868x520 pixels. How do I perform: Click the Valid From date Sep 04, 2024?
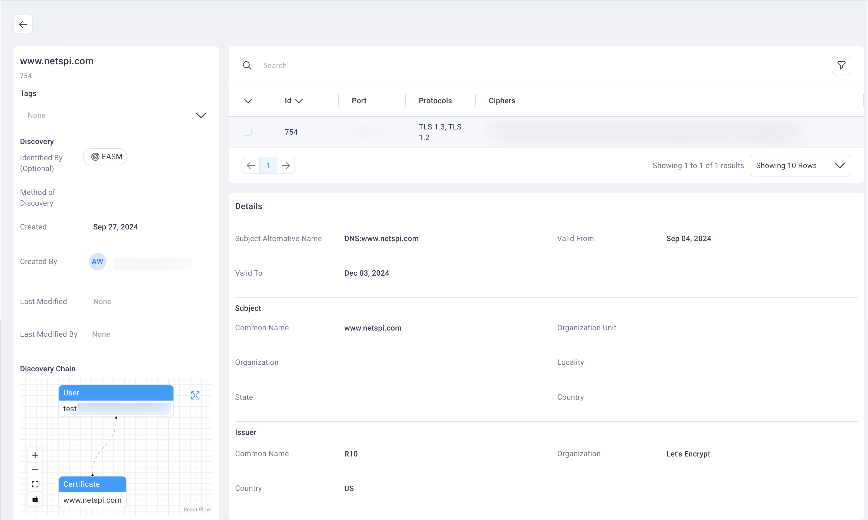(689, 239)
